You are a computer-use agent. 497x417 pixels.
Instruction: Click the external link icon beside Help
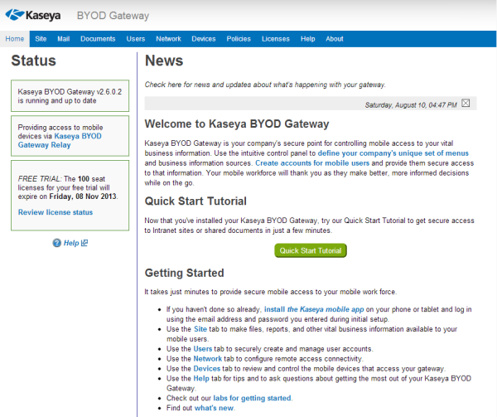point(84,243)
